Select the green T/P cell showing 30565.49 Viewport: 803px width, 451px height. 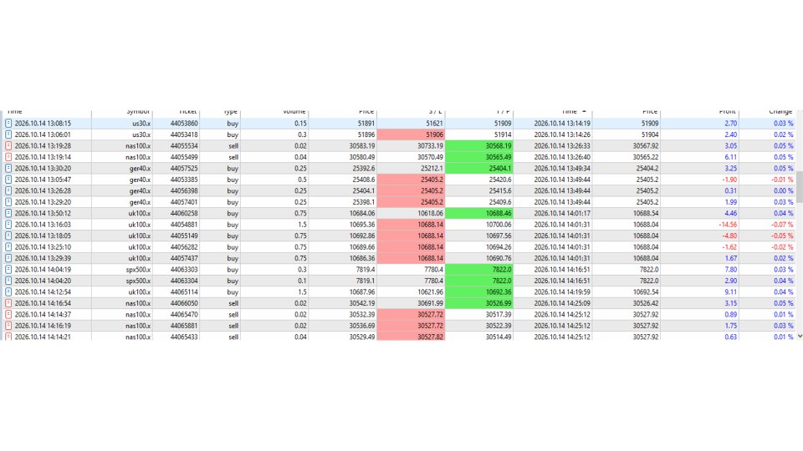[x=478, y=157]
